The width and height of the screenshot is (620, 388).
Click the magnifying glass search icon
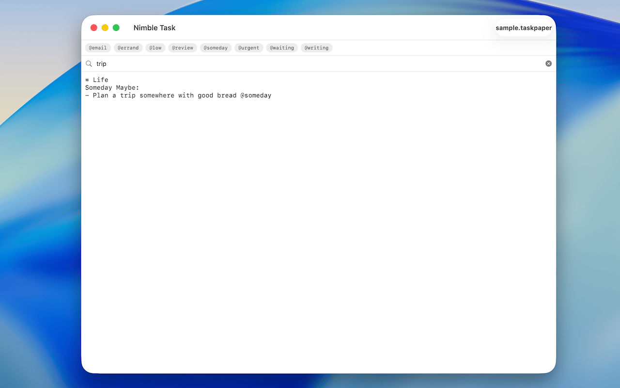pyautogui.click(x=89, y=64)
